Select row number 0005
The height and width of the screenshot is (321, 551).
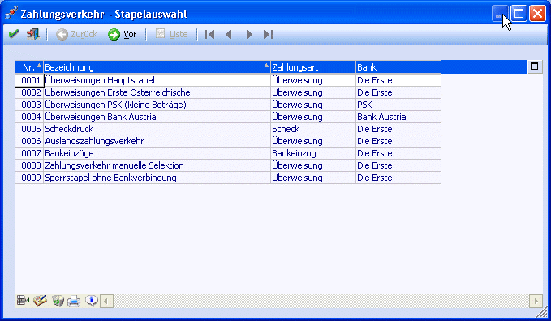(x=29, y=129)
